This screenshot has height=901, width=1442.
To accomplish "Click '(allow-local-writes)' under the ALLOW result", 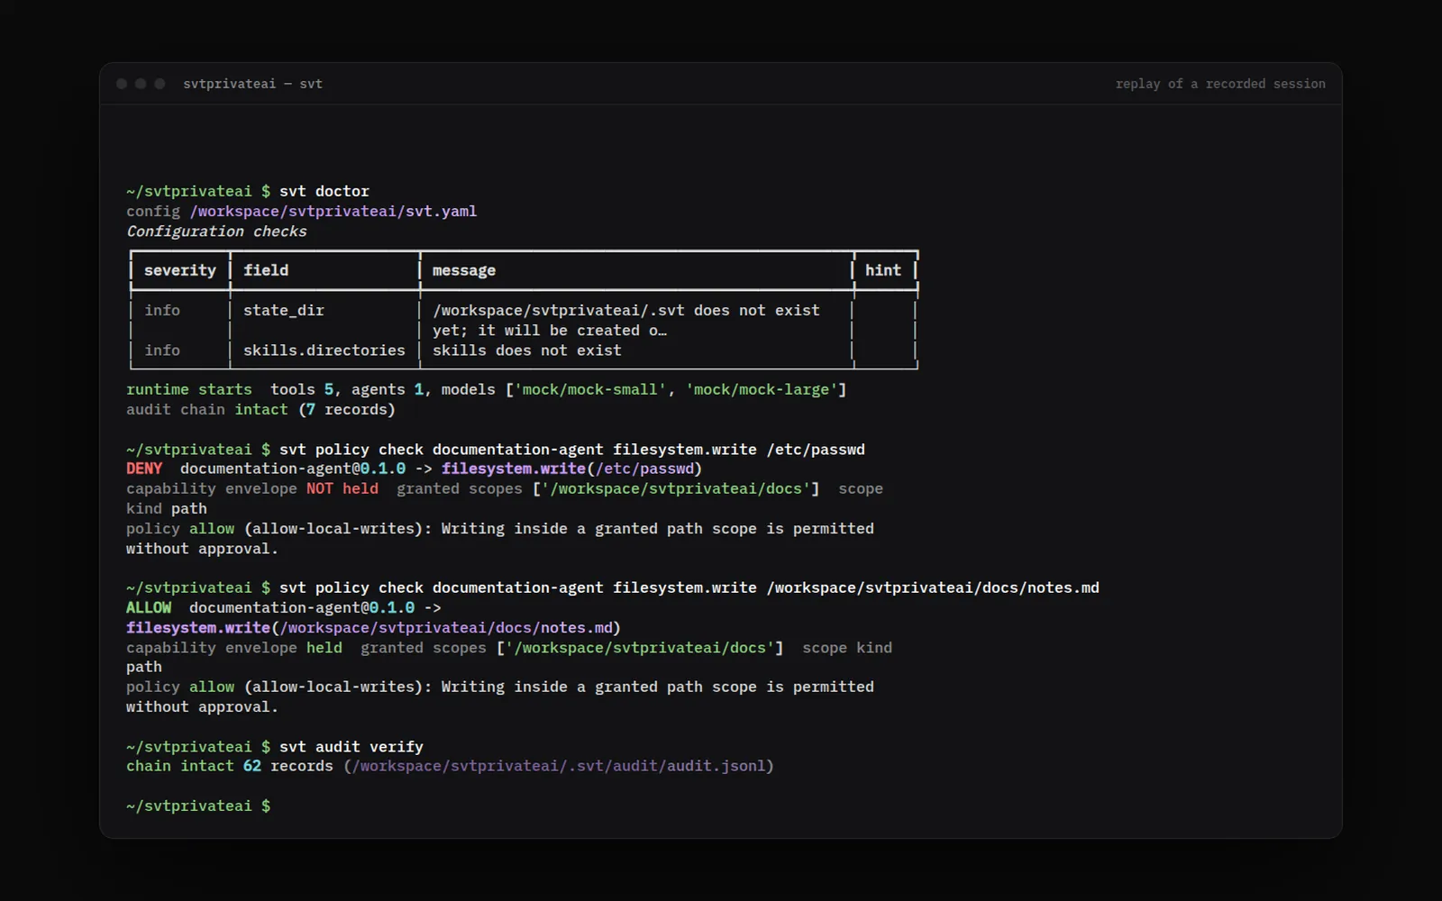I will coord(333,687).
